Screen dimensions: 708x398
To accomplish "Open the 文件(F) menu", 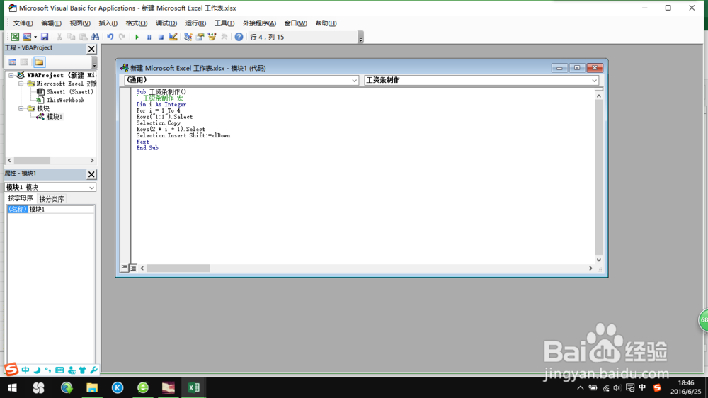I will click(x=23, y=23).
